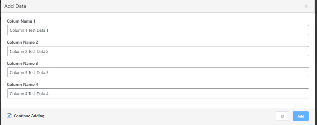Click the 'Add Data' dialog title
The height and width of the screenshot is (125, 317).
point(15,6)
